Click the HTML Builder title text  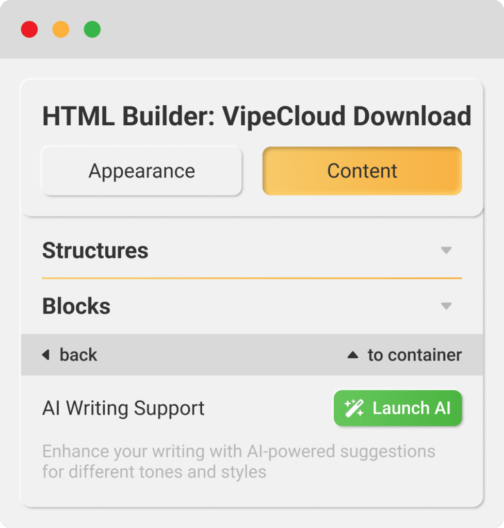click(256, 115)
